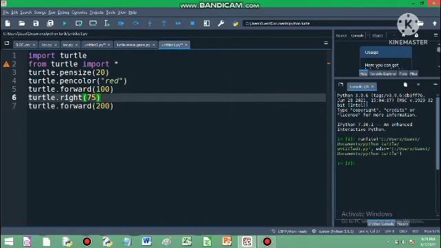Click the working directory path field

320,23
